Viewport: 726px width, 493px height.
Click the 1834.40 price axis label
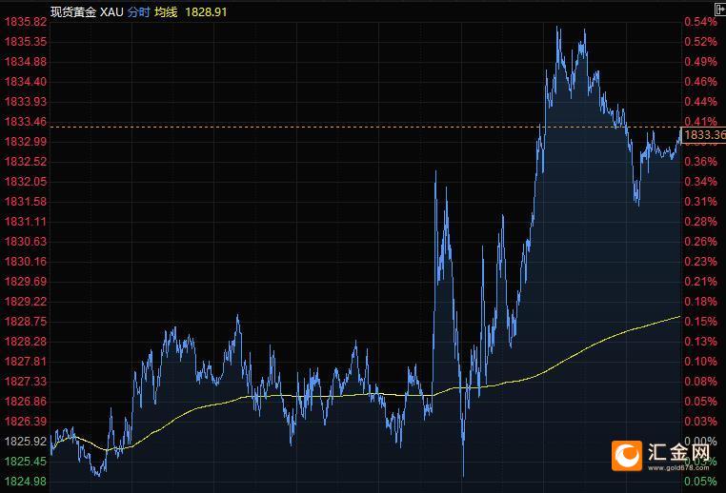pos(26,82)
